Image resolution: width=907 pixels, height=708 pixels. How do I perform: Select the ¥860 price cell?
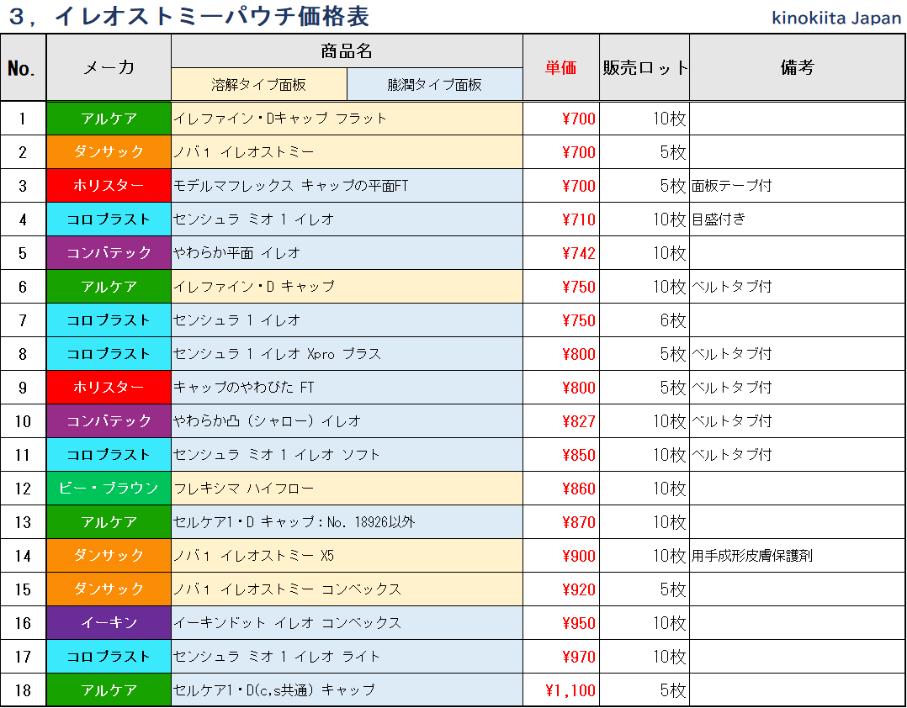(x=561, y=488)
